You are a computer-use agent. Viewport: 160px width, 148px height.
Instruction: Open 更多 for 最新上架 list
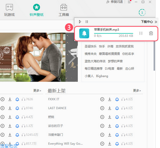pos(137,90)
